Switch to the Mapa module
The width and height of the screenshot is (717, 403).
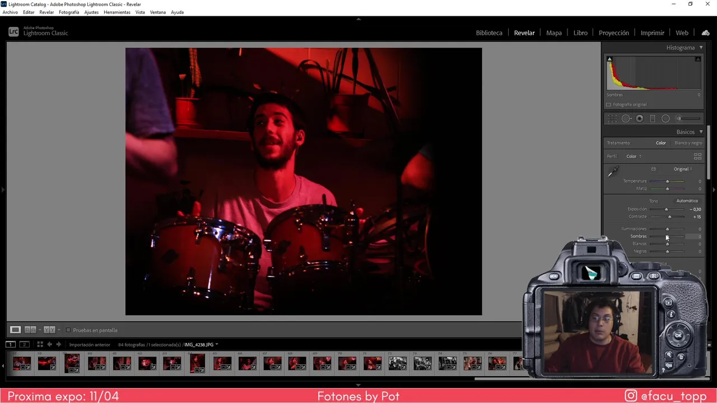pyautogui.click(x=554, y=33)
